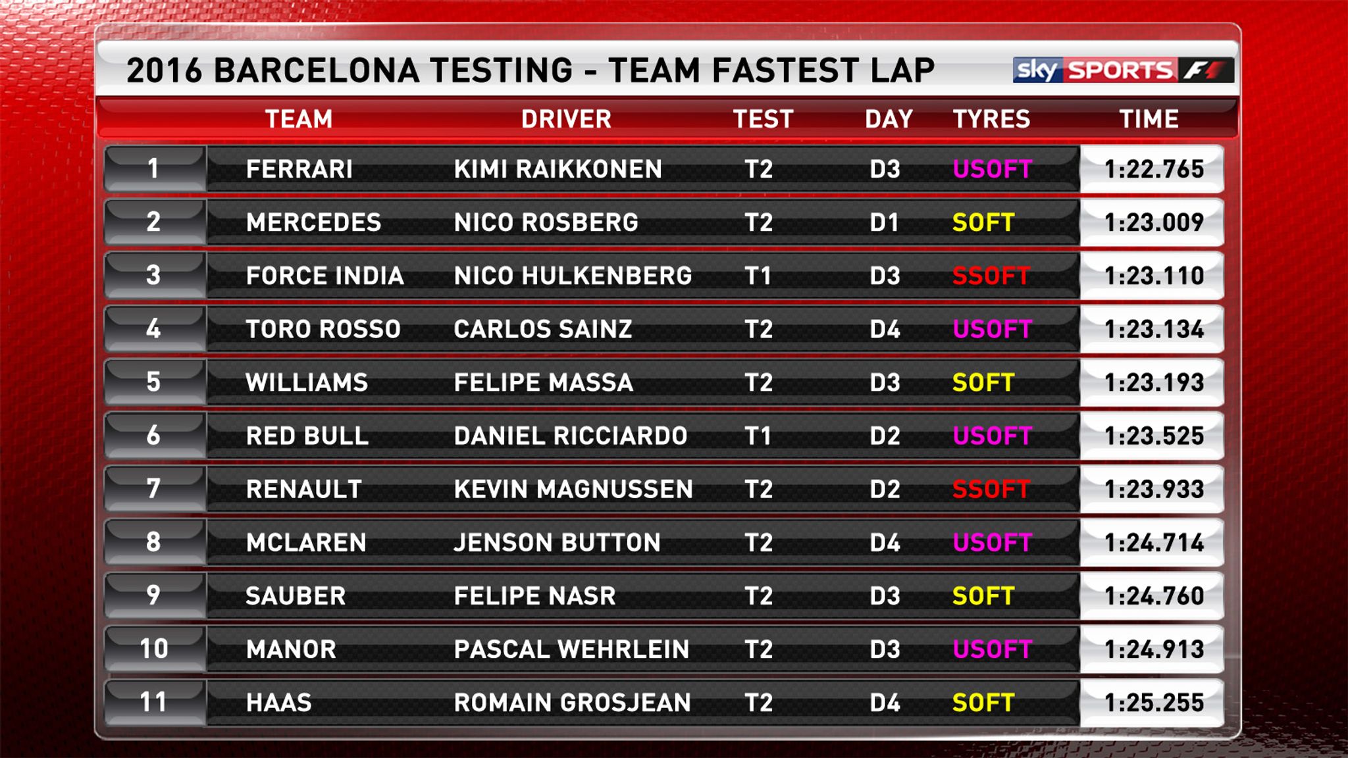Click the DRIVER column header
1348x758 pixels.
[x=566, y=119]
